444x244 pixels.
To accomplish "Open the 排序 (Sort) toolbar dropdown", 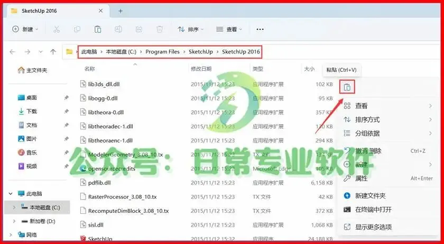I will tap(191, 29).
